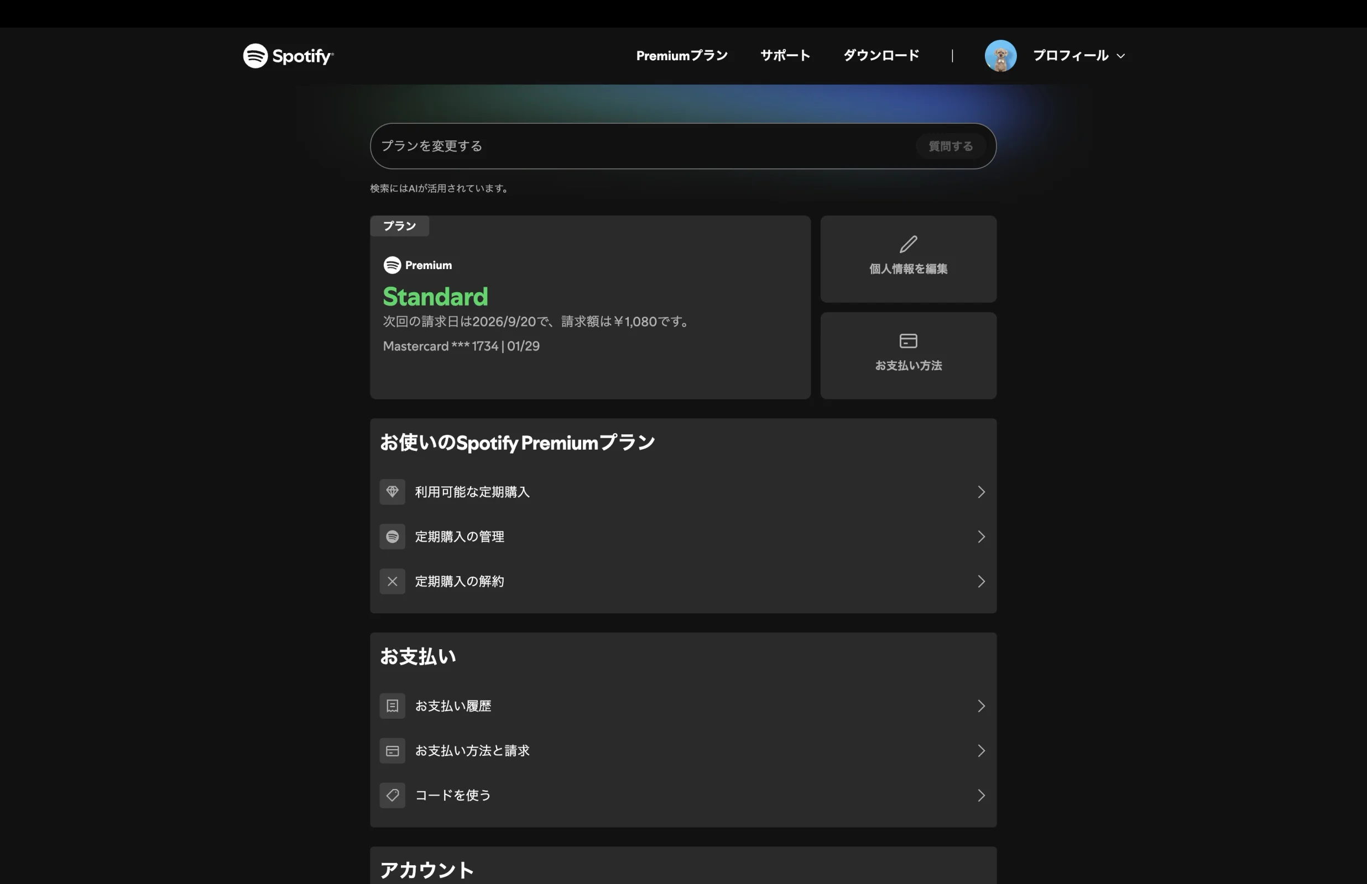Image resolution: width=1367 pixels, height=884 pixels.
Task: Click the X icon for cancel subscription
Action: pos(392,581)
